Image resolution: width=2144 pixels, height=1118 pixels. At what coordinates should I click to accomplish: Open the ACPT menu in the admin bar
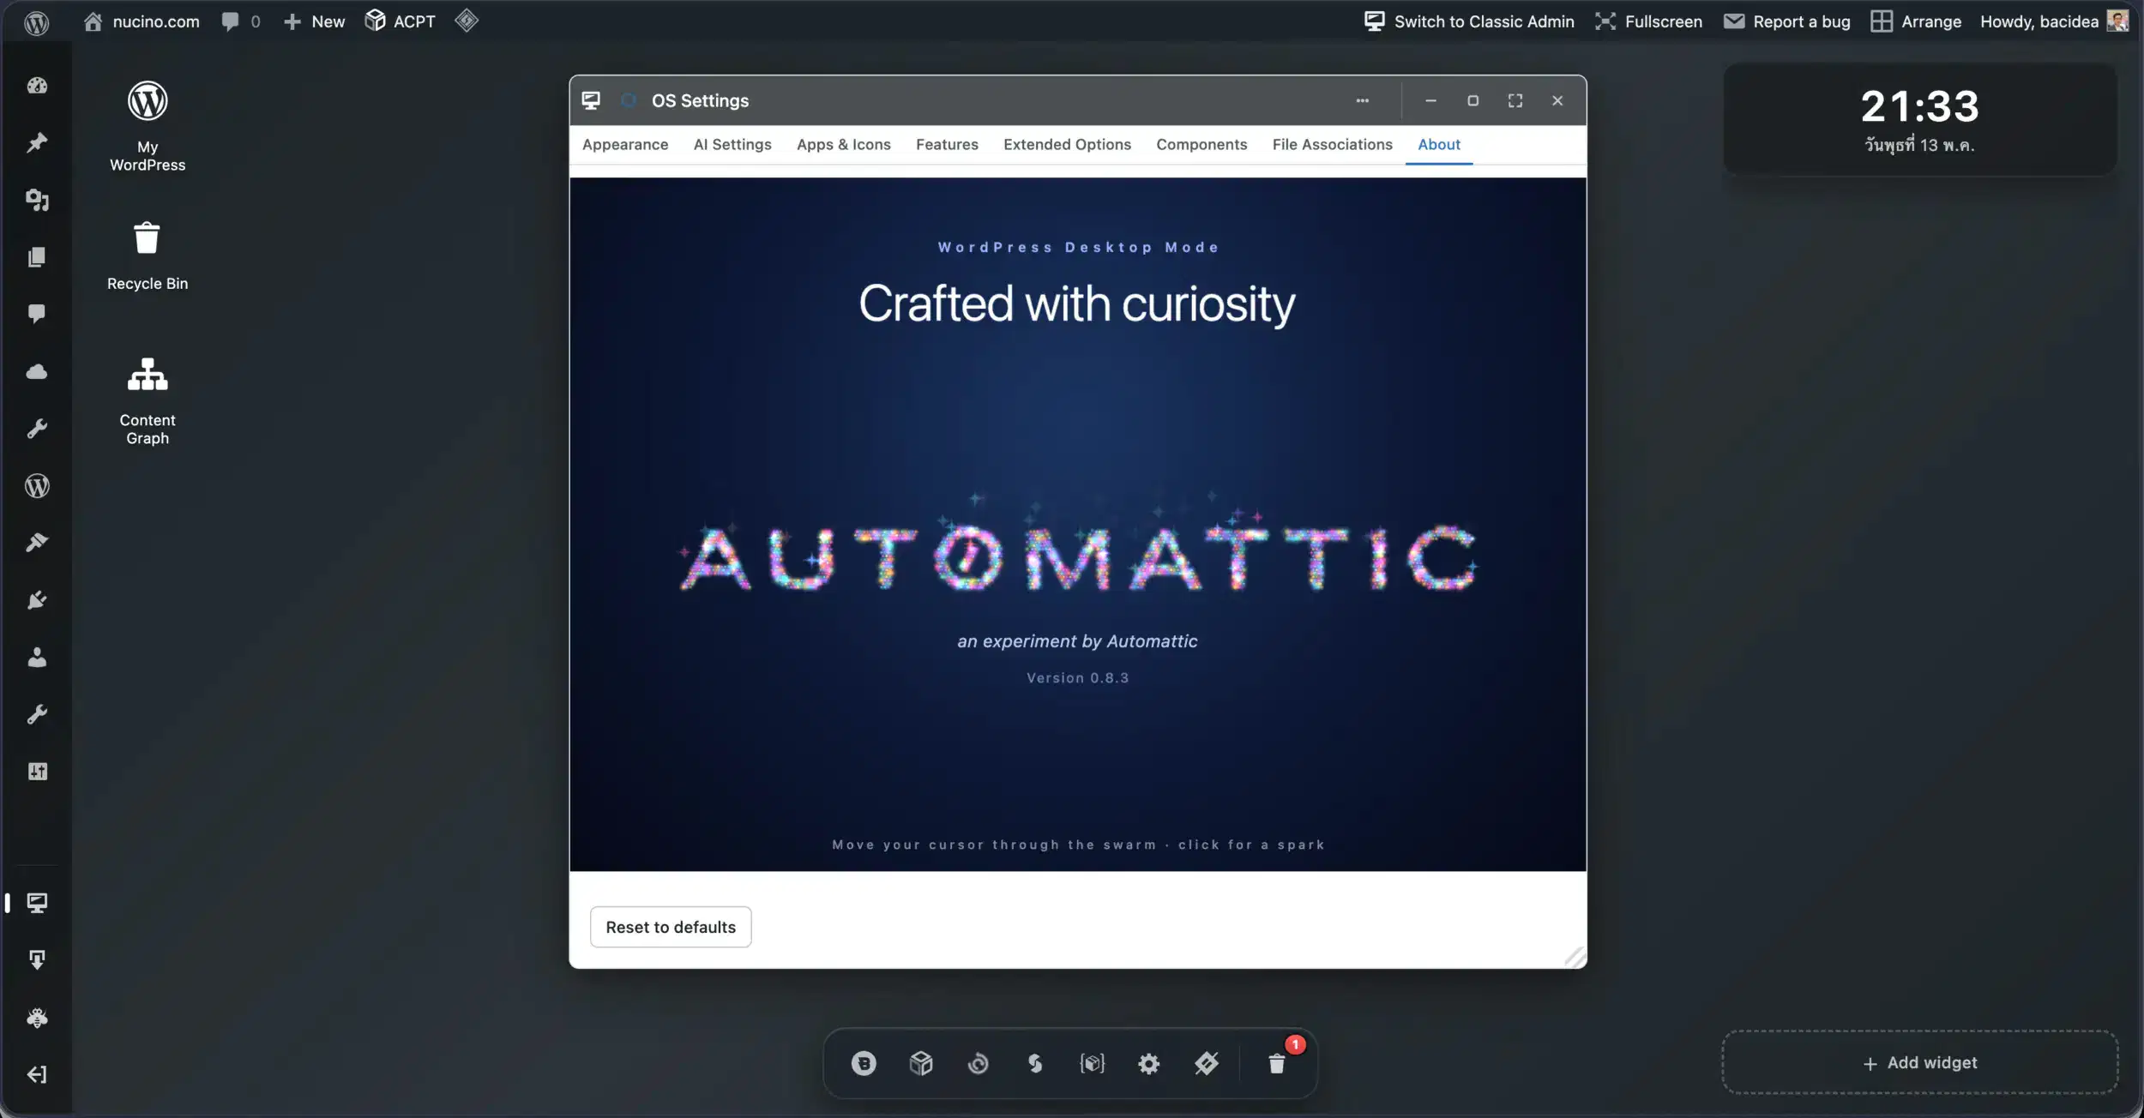[400, 21]
